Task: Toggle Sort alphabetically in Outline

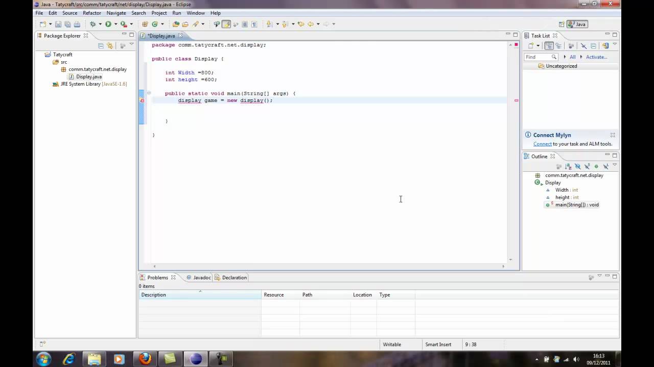Action: [x=568, y=166]
